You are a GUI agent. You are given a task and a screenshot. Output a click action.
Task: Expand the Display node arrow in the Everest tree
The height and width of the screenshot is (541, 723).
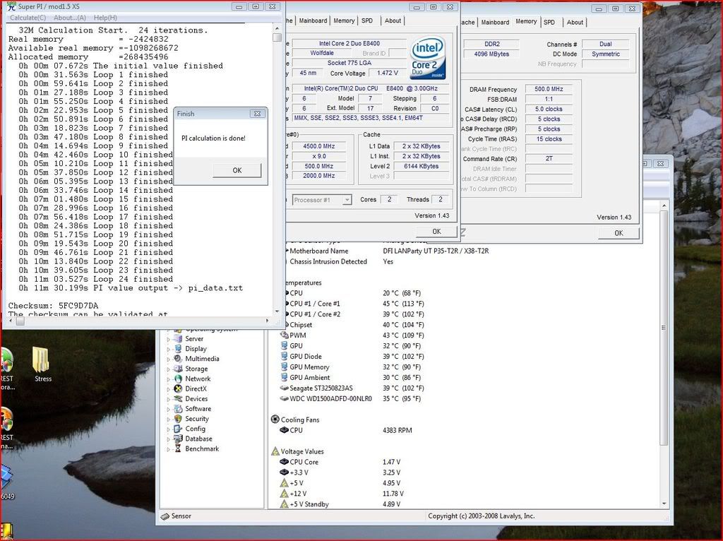[x=168, y=350]
